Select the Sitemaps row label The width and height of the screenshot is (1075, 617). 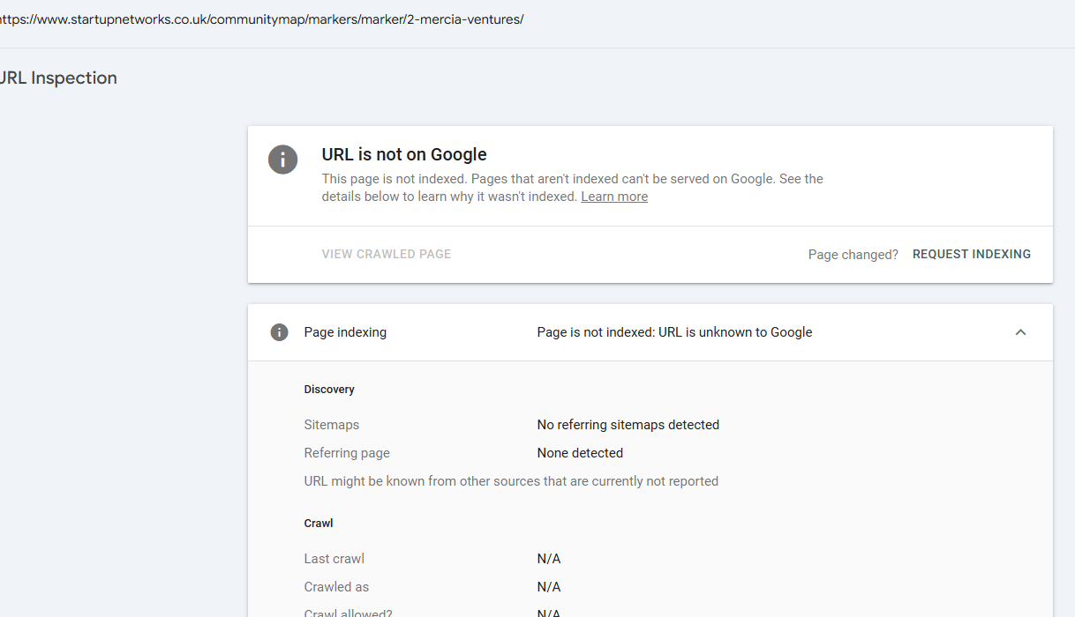tap(331, 425)
